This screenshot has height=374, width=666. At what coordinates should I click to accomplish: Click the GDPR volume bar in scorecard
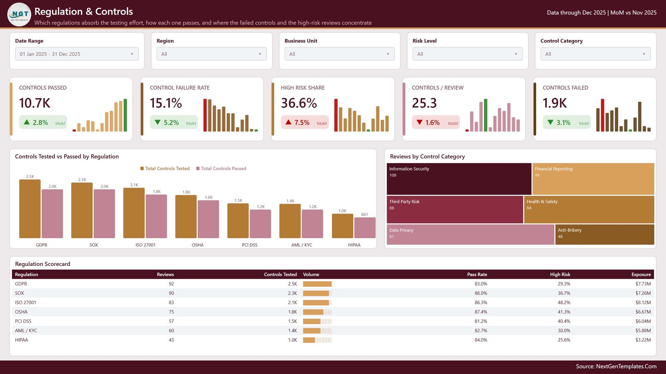click(317, 284)
